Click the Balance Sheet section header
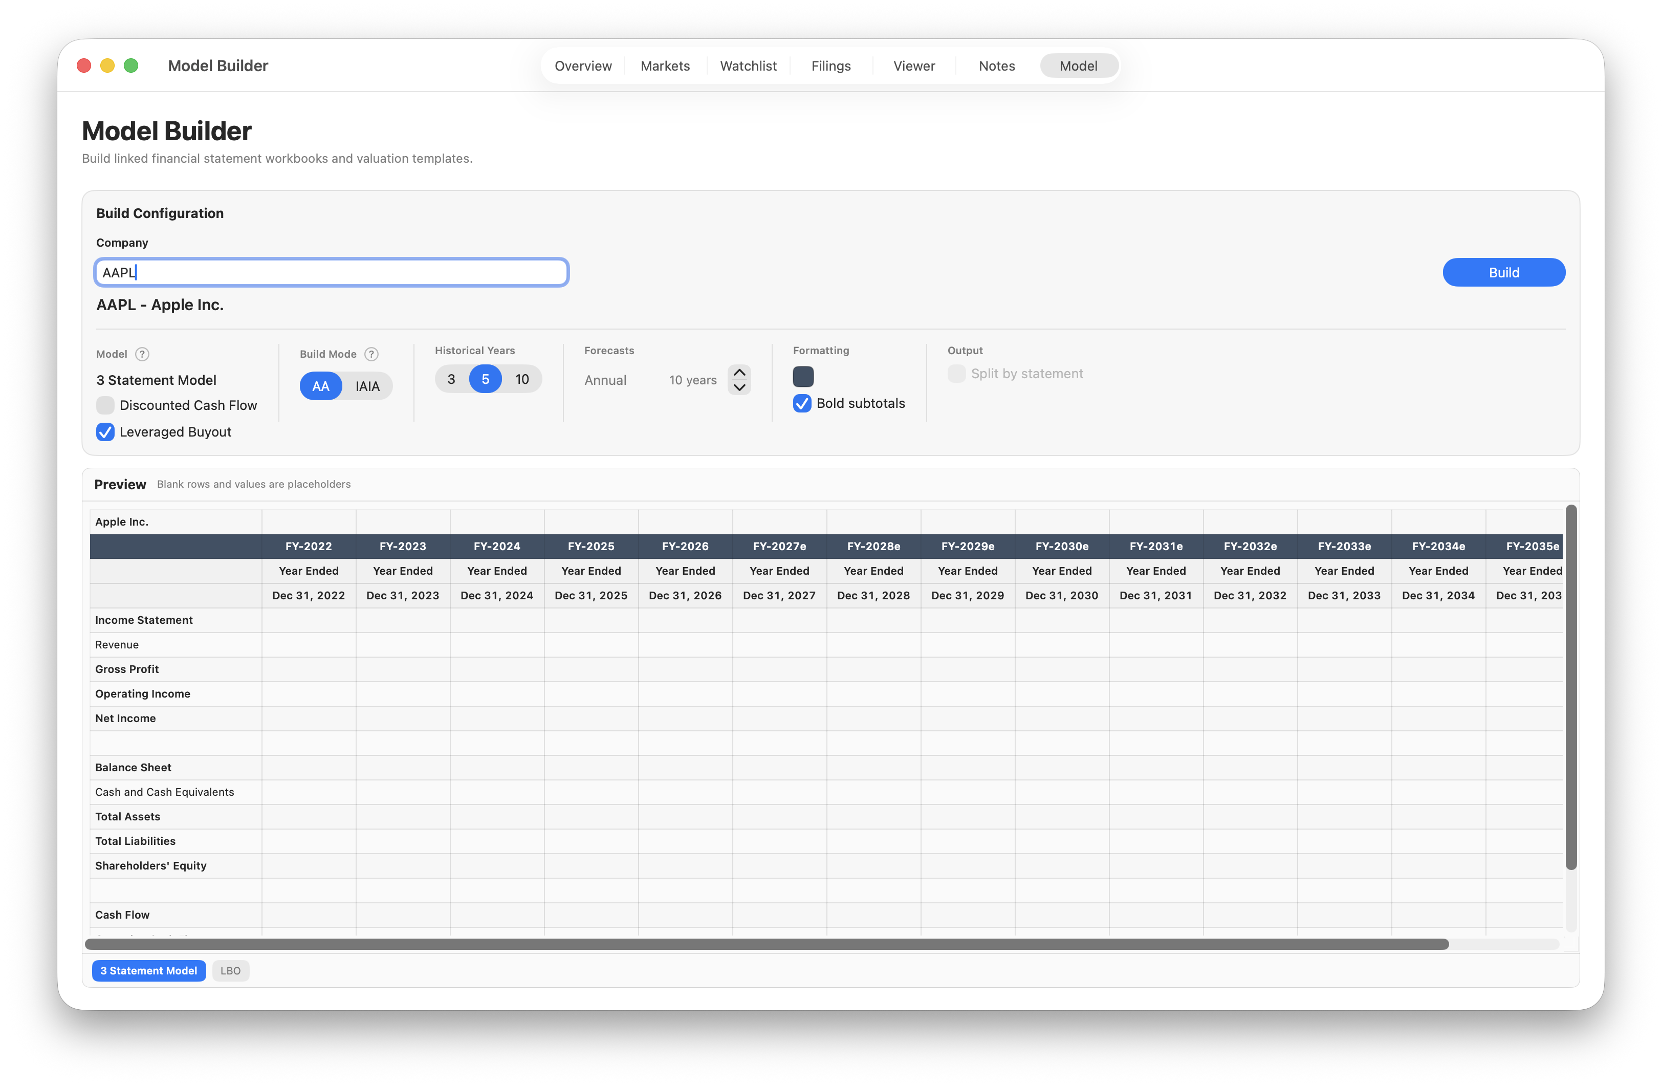 [134, 768]
